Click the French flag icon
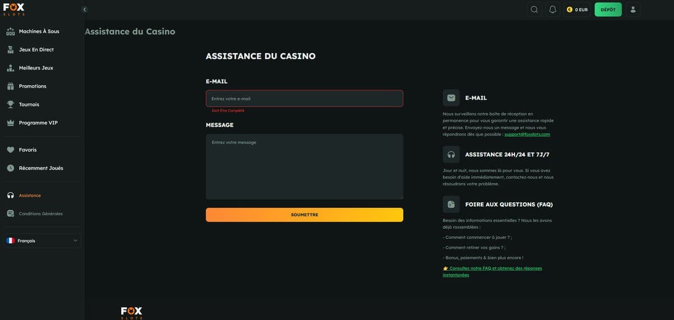 (10, 240)
